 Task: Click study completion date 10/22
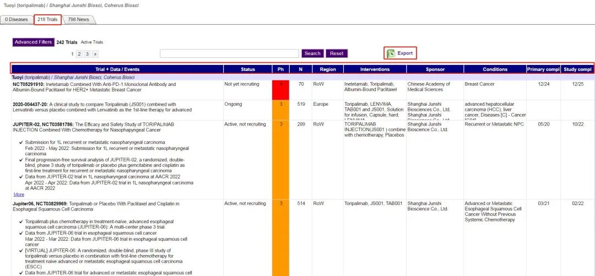pos(577,124)
